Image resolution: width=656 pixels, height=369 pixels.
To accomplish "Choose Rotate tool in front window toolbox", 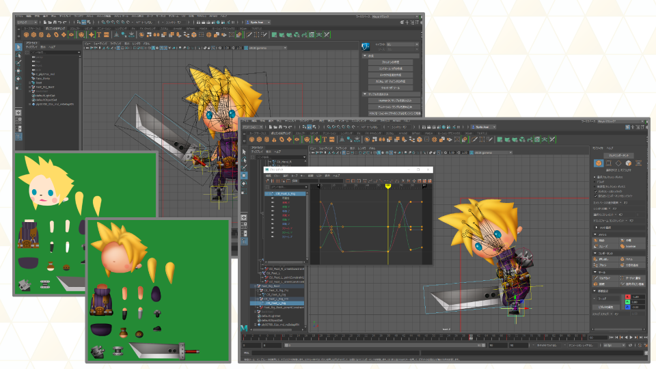I will (x=245, y=184).
